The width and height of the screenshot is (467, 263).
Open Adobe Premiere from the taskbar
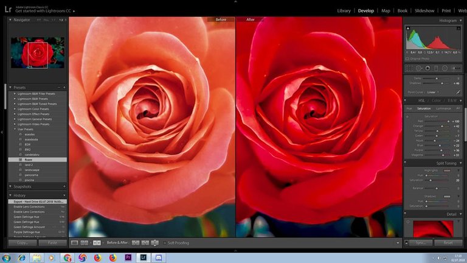tap(129, 258)
